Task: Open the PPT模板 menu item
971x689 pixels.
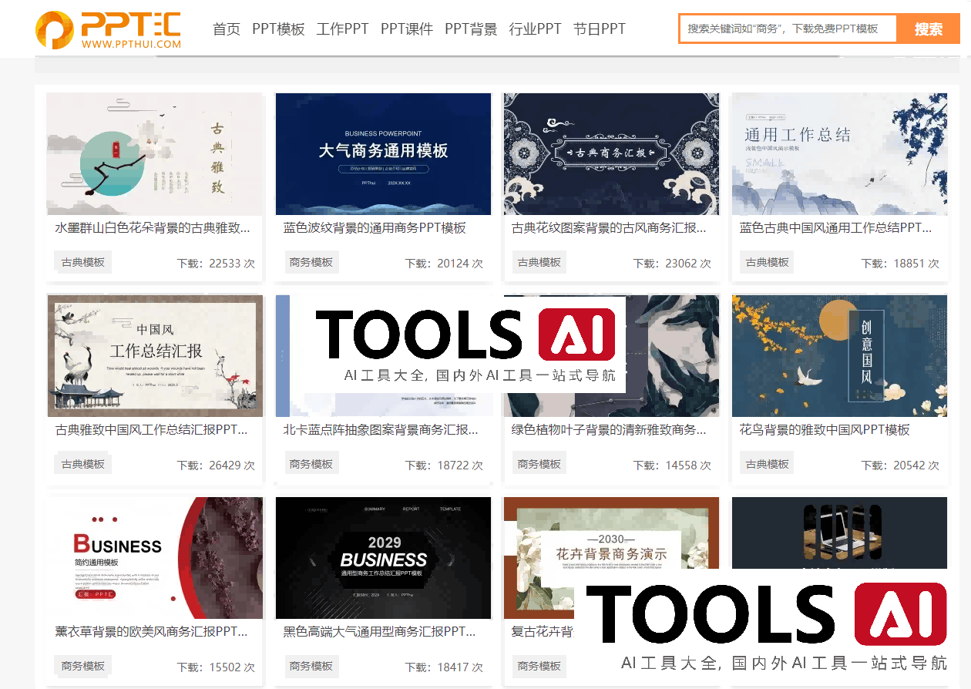Action: click(x=278, y=29)
